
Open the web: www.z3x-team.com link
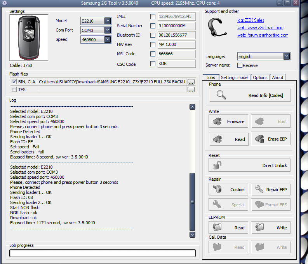click(x=260, y=28)
